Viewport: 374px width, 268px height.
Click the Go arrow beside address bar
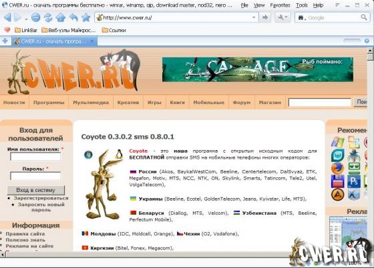click(x=265, y=17)
